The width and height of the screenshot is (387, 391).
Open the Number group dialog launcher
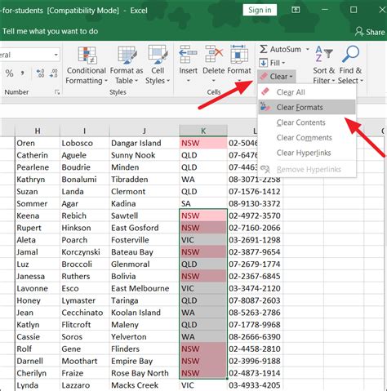click(57, 92)
